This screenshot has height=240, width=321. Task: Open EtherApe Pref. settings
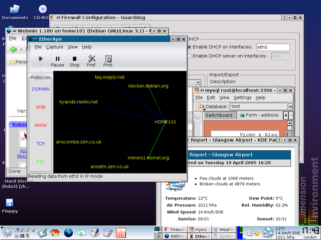click(91, 61)
